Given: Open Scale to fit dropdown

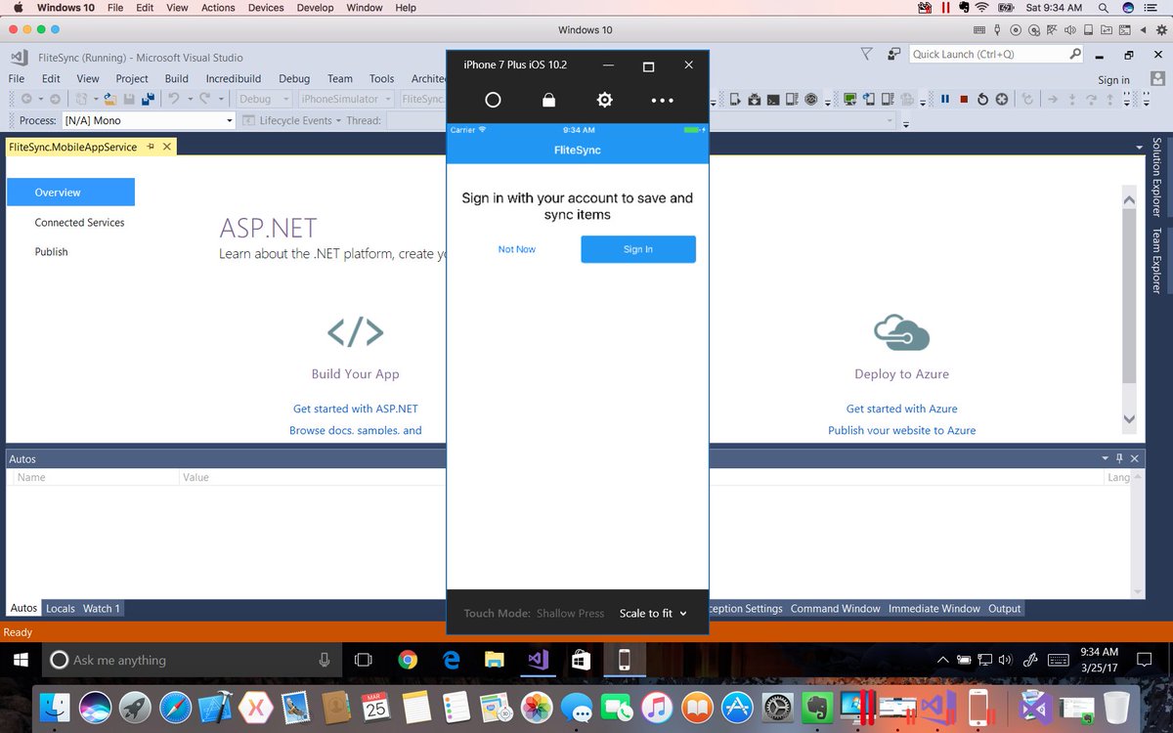Looking at the screenshot, I should coord(653,613).
